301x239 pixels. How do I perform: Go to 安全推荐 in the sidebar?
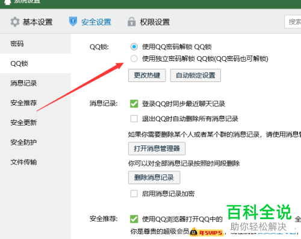36,103
